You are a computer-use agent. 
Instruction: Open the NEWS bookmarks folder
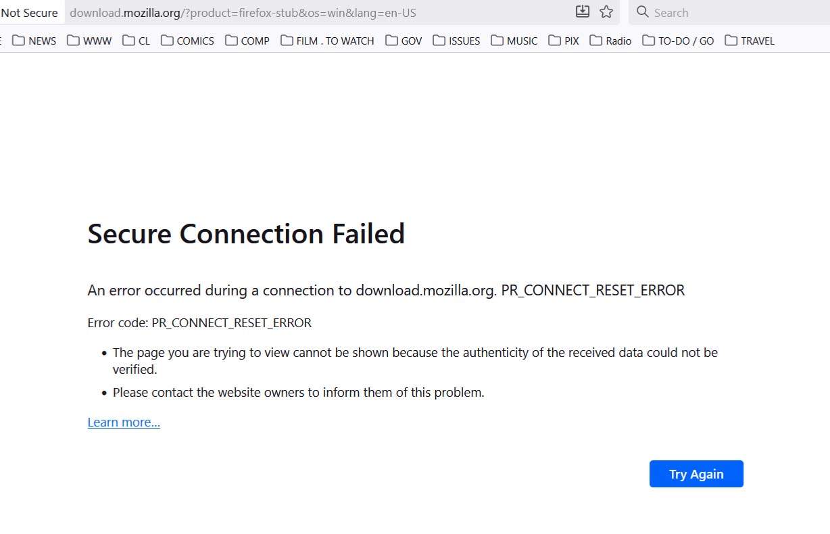(x=34, y=41)
